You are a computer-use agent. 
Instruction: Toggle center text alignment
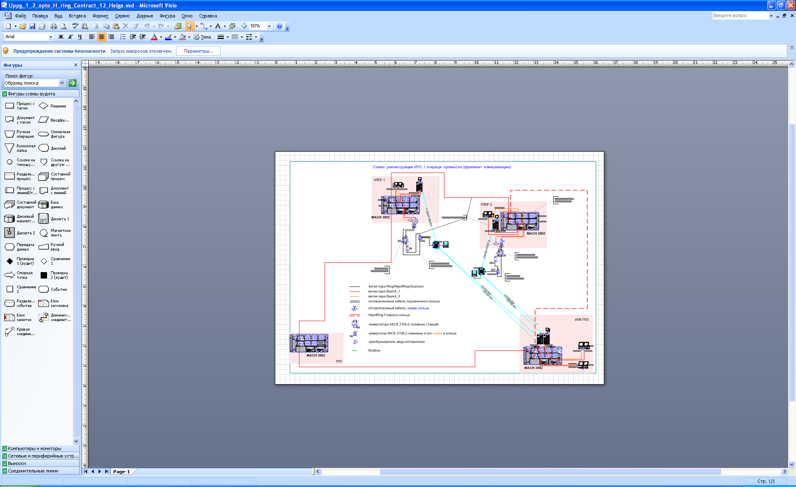coord(102,37)
